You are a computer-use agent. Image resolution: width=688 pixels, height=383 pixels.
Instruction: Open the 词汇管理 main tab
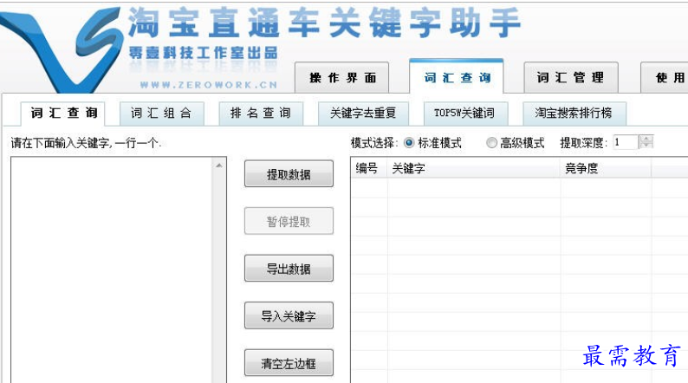pos(571,78)
